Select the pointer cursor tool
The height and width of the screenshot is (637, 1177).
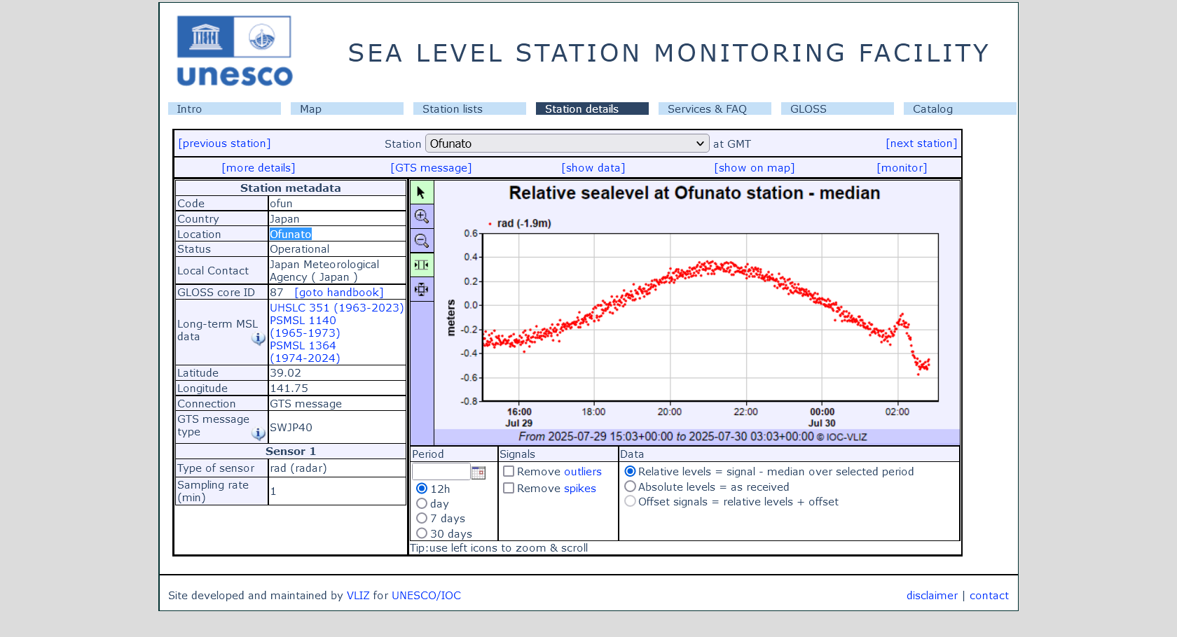(422, 192)
